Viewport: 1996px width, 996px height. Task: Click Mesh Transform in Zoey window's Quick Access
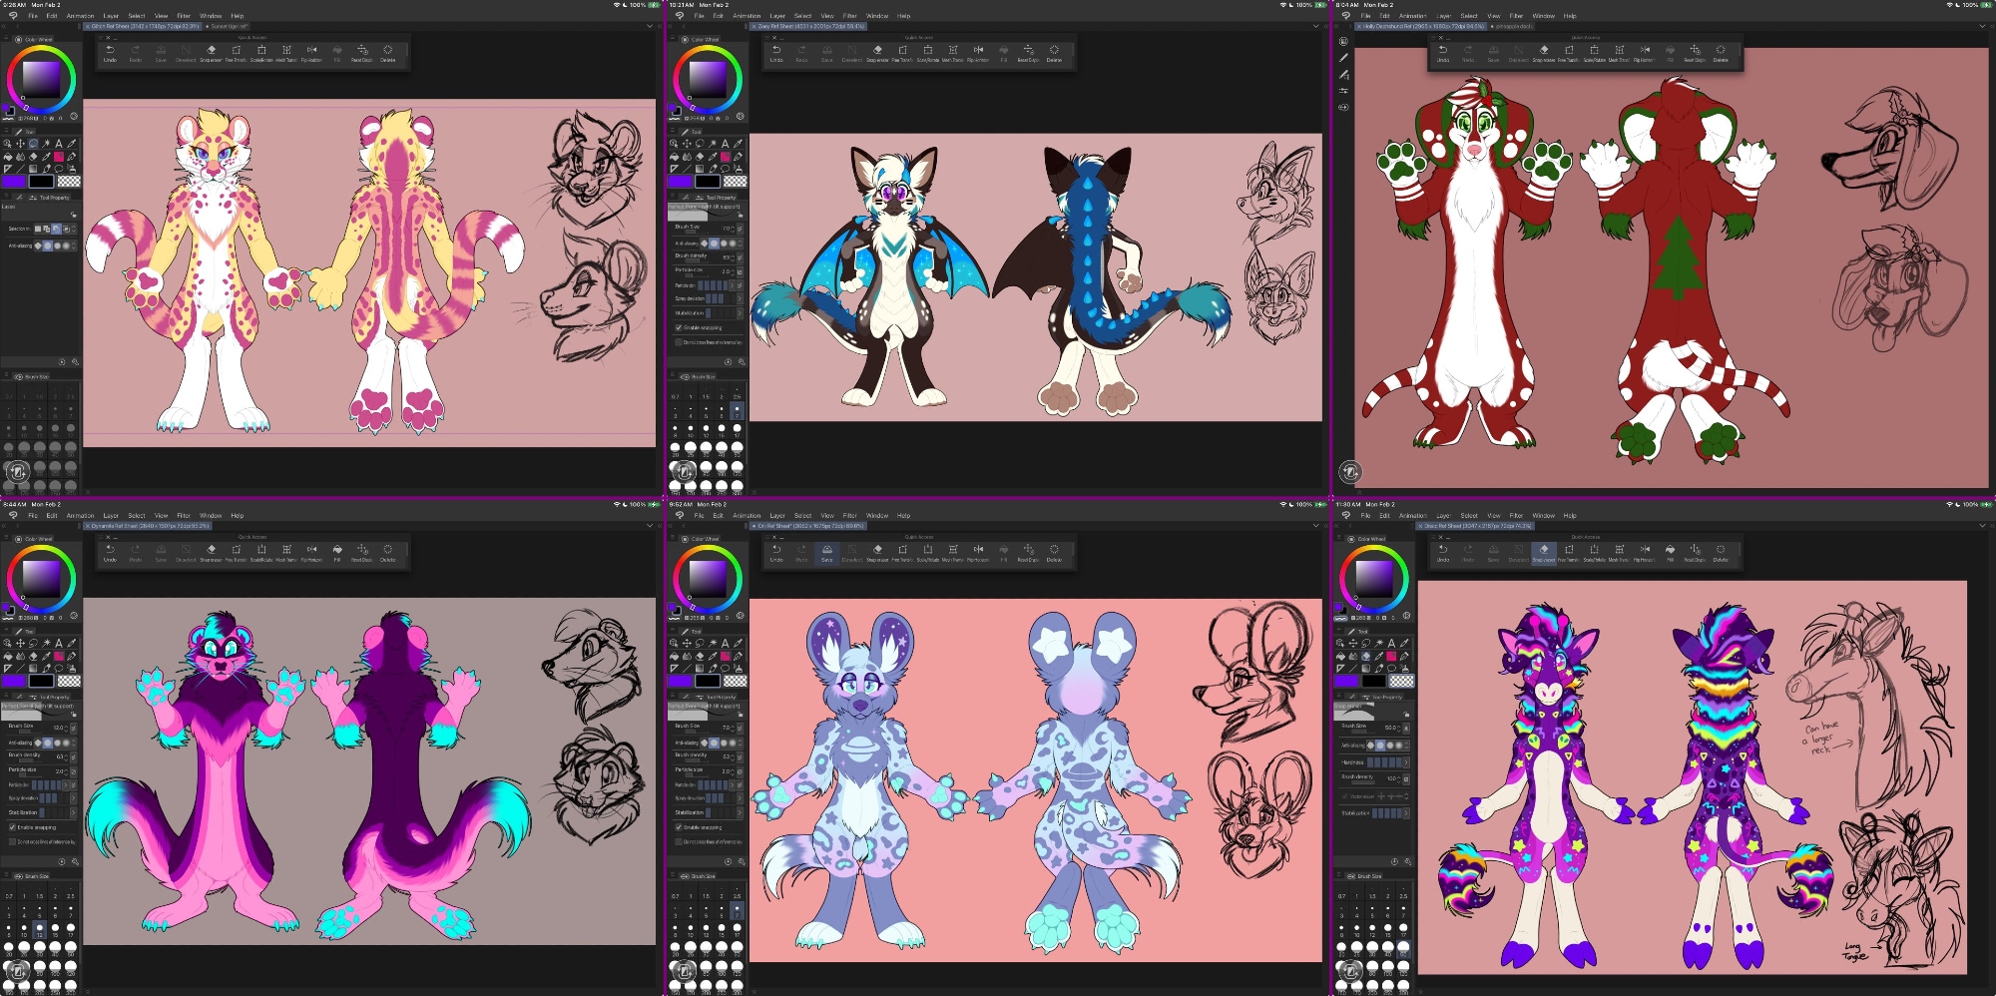coord(953,51)
